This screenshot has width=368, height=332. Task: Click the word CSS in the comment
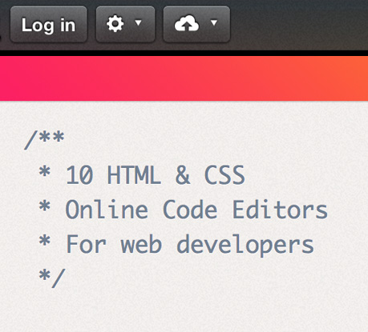[224, 175]
